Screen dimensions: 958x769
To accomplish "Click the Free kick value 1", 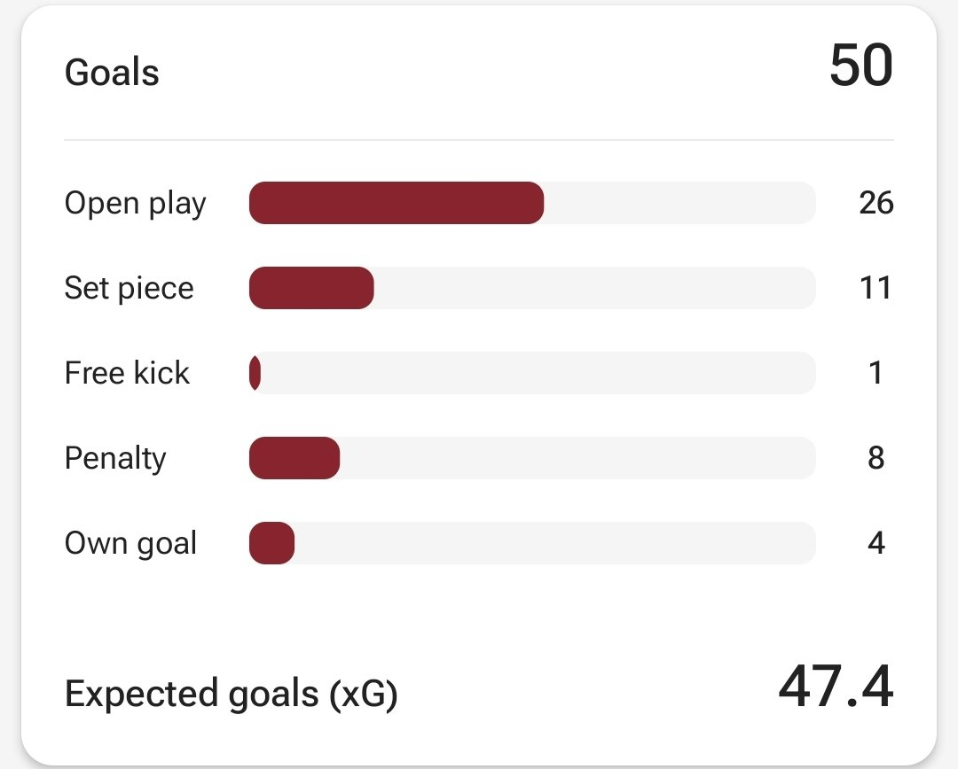I will click(876, 373).
